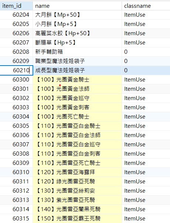Select ItemUse classname in row 60204
This screenshot has height=223, width=170.
click(x=146, y=15)
